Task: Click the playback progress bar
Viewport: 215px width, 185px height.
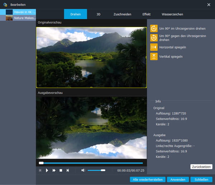Action: pyautogui.click(x=91, y=163)
